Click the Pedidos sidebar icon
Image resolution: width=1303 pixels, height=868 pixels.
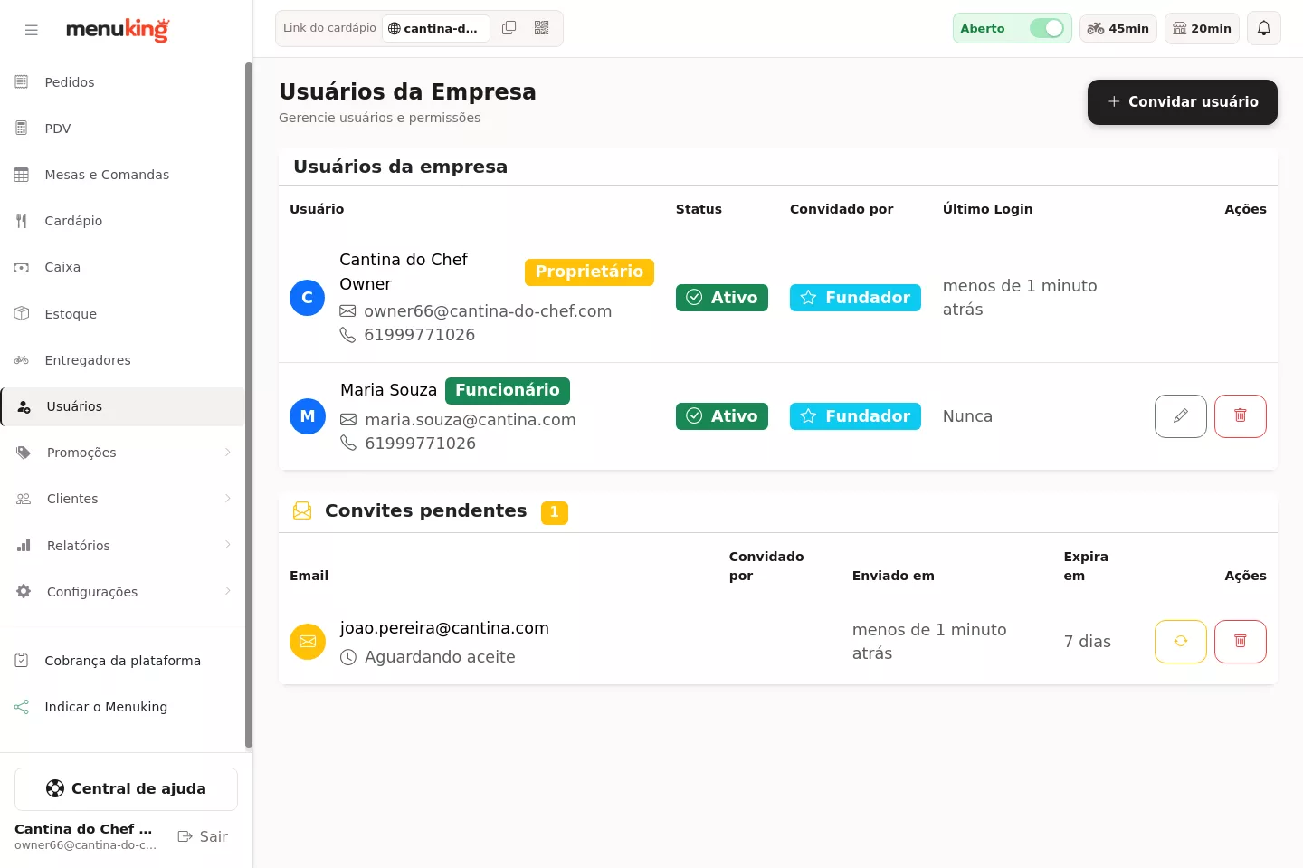22,82
